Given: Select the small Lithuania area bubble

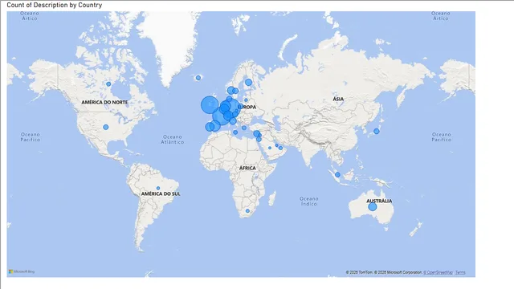Looking at the screenshot, I should [x=246, y=100].
